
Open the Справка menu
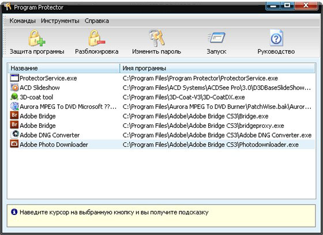[97, 21]
